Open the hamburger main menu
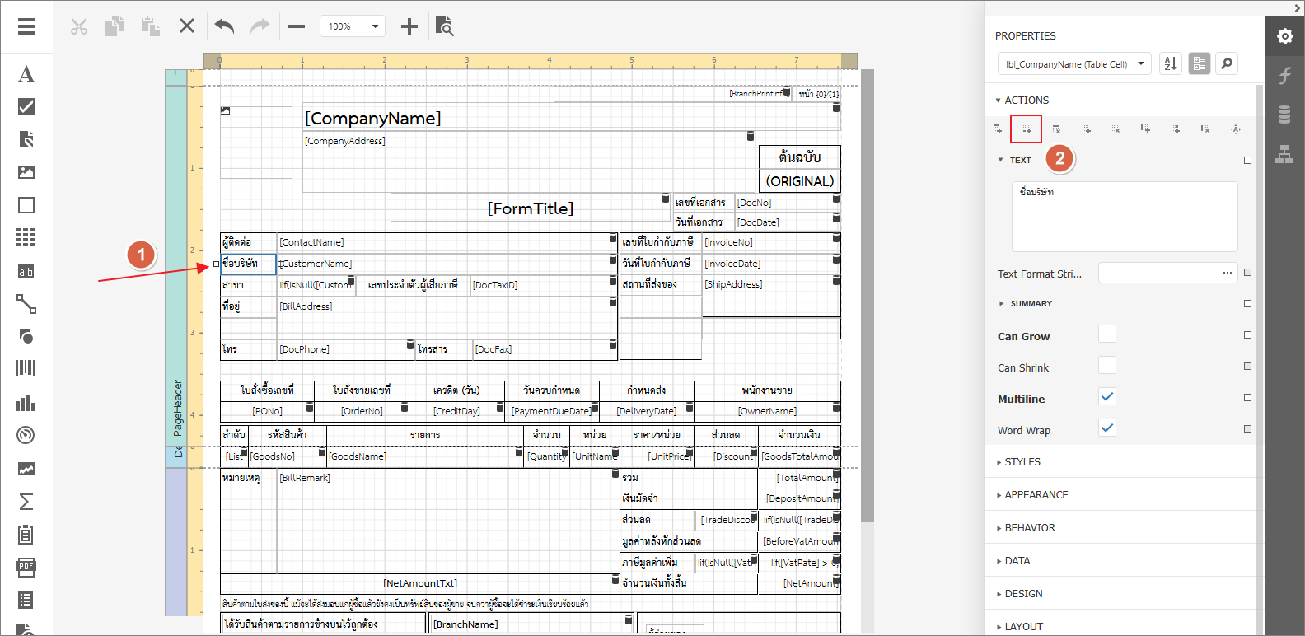 coord(26,26)
